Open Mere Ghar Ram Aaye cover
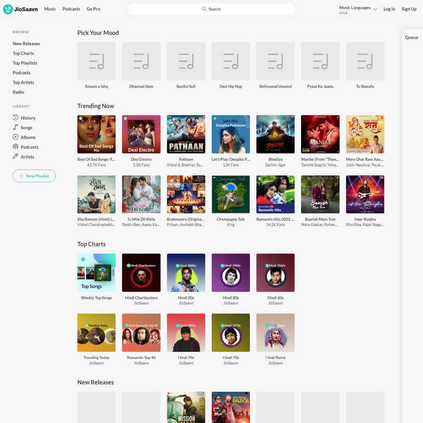Screen dimensions: 423x423 pos(365,134)
